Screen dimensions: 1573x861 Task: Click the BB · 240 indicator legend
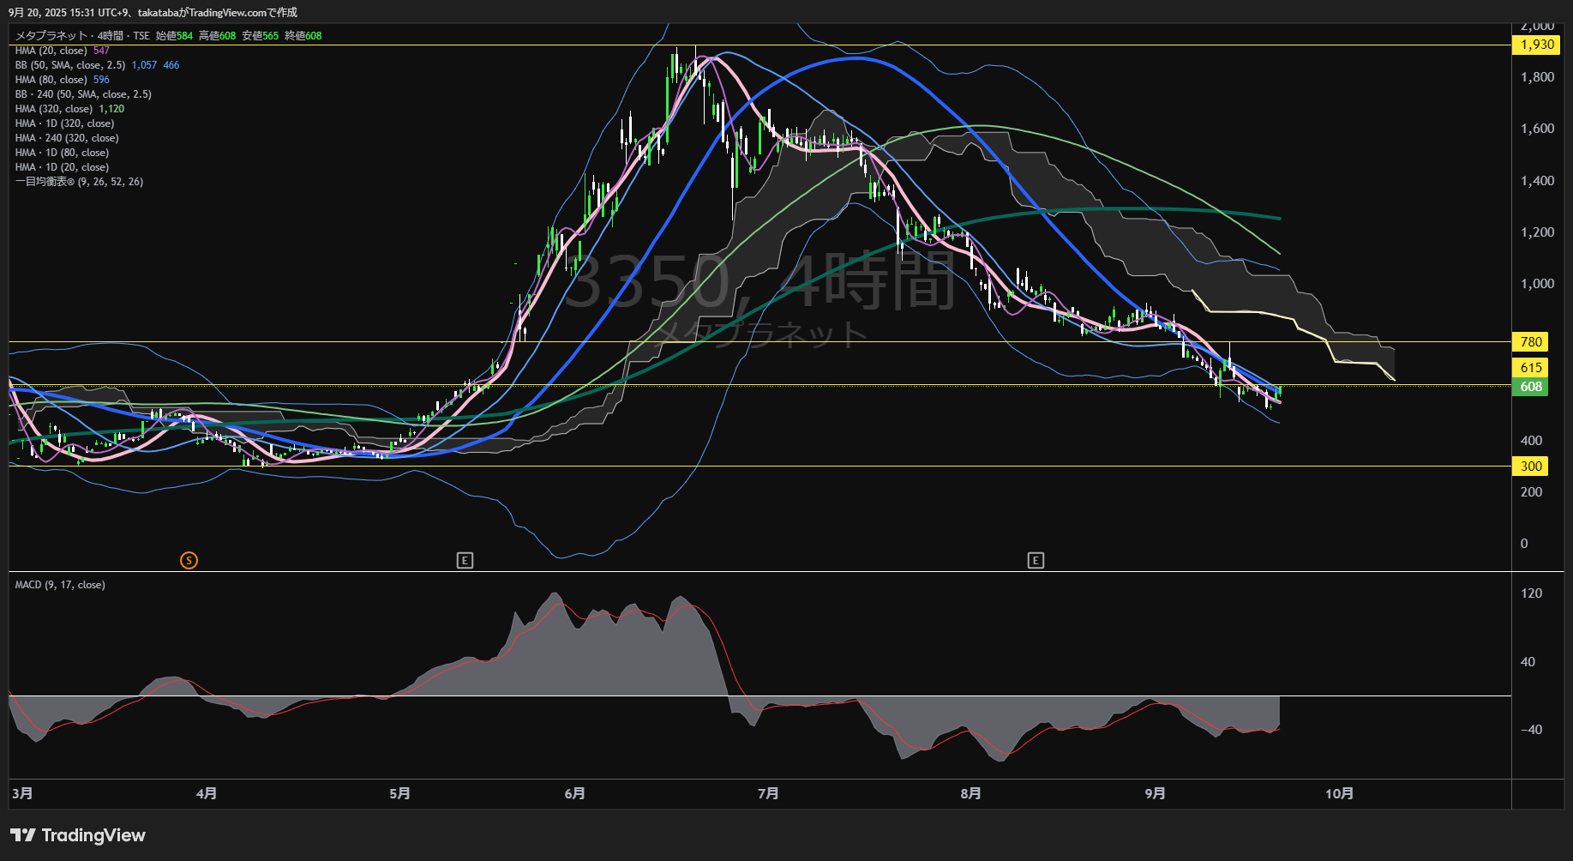pyautogui.click(x=83, y=94)
